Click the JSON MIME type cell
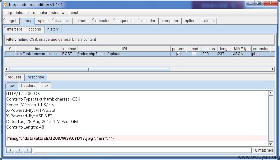 [x=242, y=54]
